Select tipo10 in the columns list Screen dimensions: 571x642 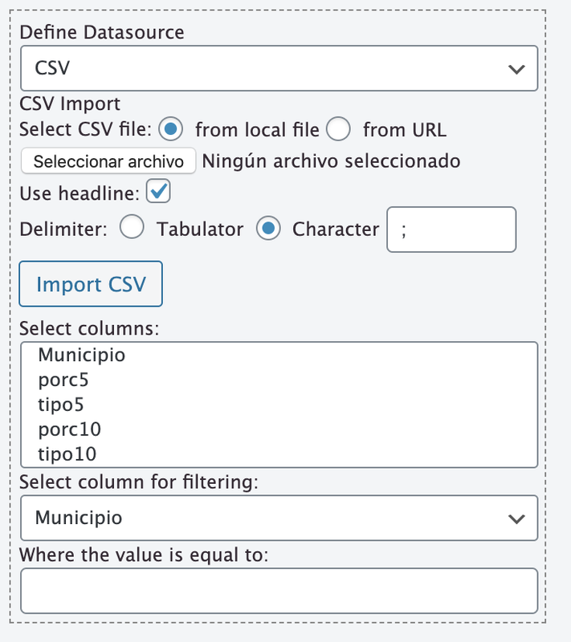point(67,453)
